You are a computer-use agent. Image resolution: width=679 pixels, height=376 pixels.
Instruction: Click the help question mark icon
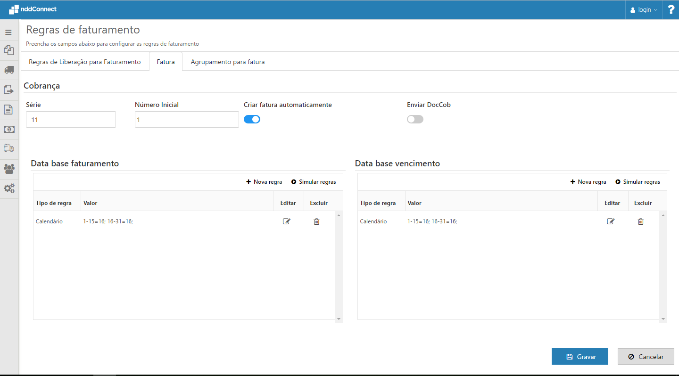tap(671, 9)
